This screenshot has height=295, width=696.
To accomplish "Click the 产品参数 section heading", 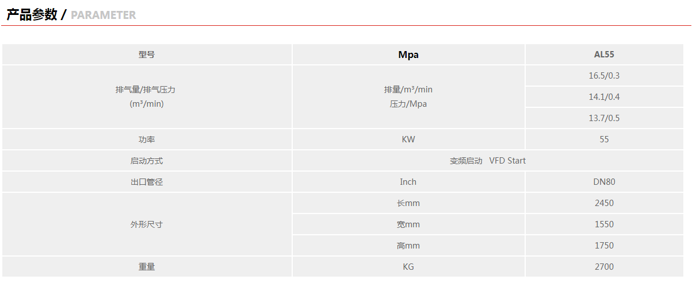I will coord(32,15).
